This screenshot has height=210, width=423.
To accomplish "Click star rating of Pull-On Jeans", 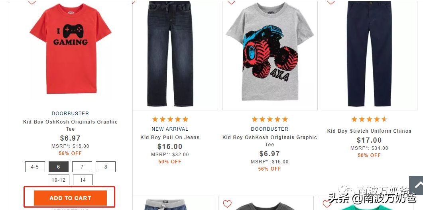I will [x=170, y=119].
